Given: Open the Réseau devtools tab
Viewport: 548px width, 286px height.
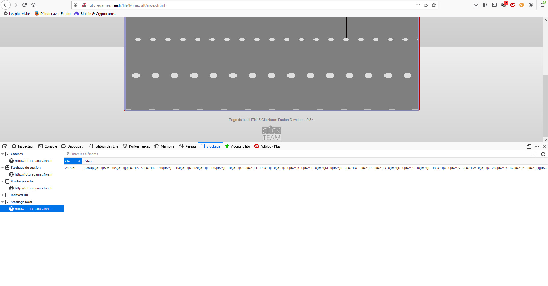Looking at the screenshot, I should pos(188,146).
